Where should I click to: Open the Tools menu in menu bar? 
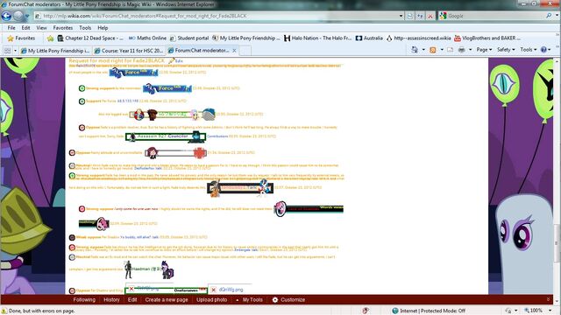pos(85,27)
